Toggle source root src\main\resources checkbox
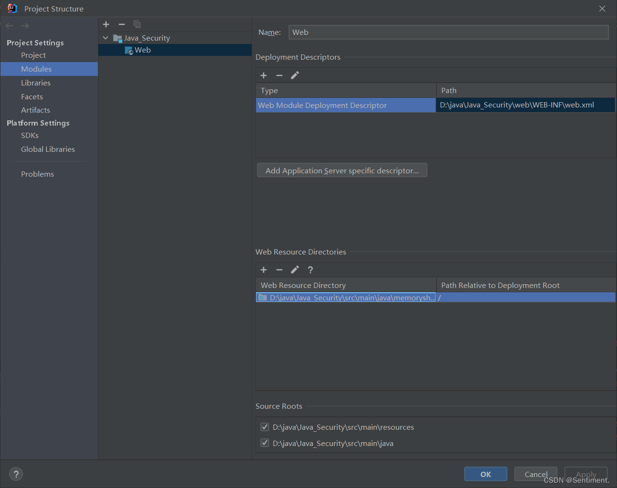The width and height of the screenshot is (617, 488). click(265, 427)
